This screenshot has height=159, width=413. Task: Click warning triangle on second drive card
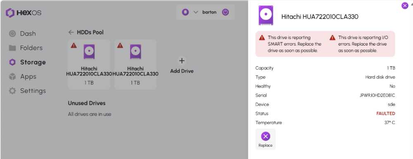pos(120,45)
